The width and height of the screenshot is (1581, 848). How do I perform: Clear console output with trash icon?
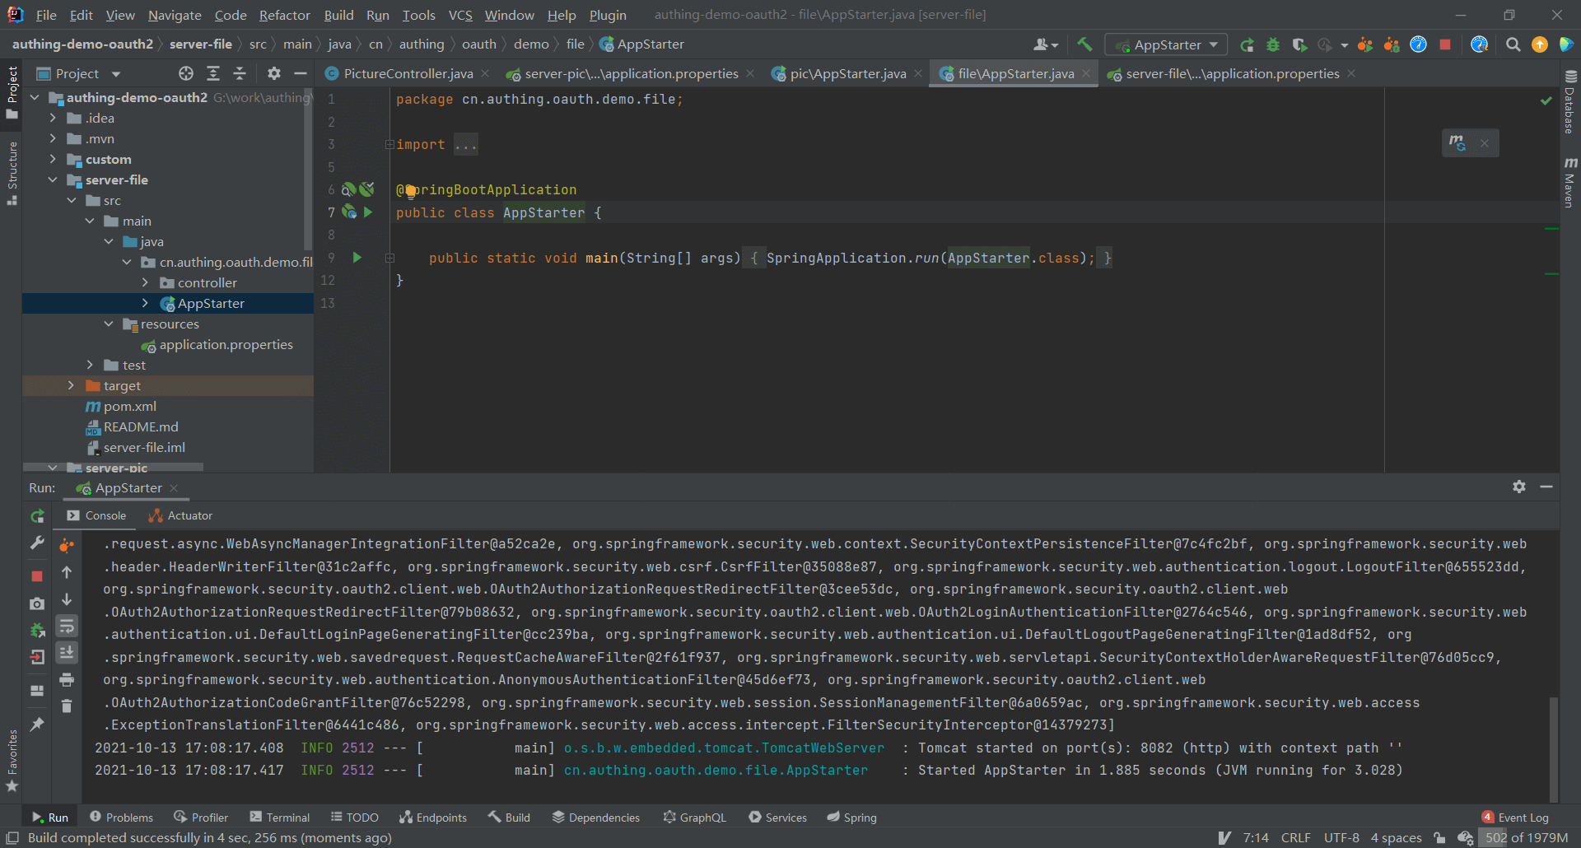[x=67, y=706]
